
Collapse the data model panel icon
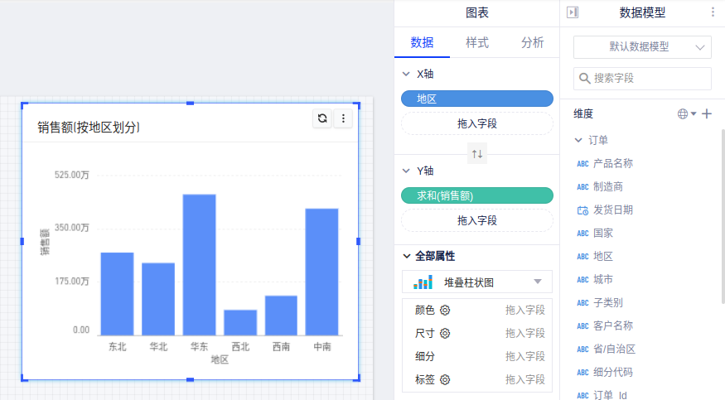tap(573, 12)
